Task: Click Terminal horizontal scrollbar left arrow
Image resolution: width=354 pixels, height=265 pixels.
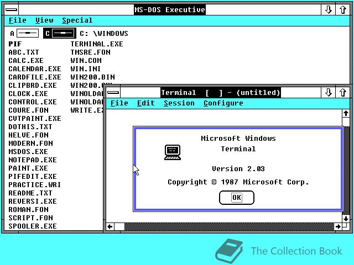Action: pos(110,226)
